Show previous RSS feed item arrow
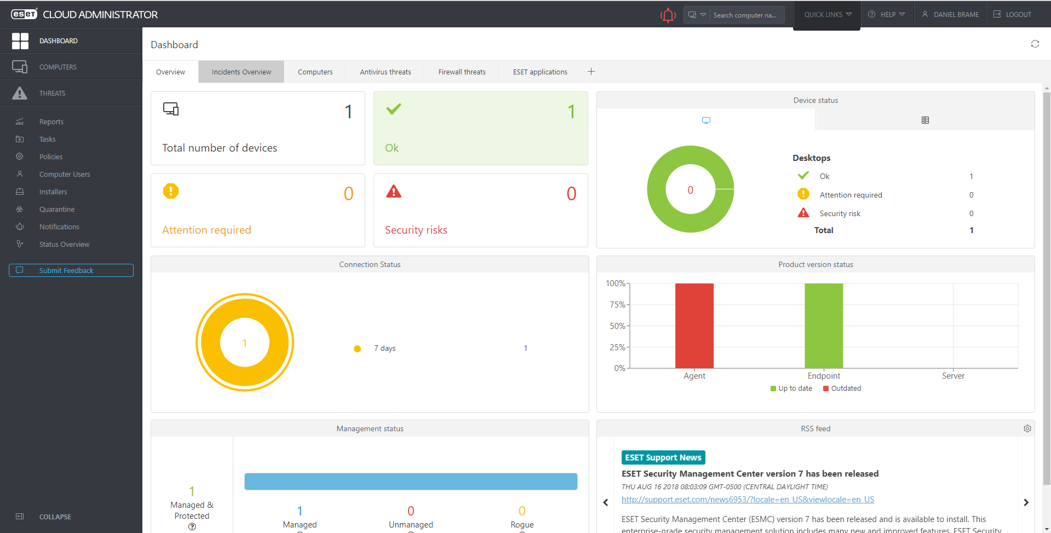This screenshot has width=1051, height=533. pyautogui.click(x=606, y=502)
